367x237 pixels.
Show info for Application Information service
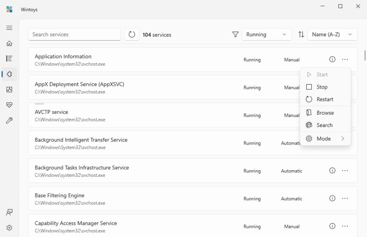pyautogui.click(x=332, y=59)
